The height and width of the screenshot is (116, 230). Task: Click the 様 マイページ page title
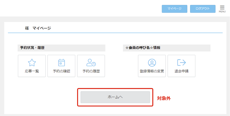[x=38, y=28]
